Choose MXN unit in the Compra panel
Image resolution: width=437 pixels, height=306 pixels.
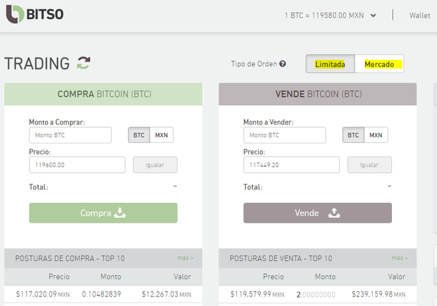[x=161, y=135]
